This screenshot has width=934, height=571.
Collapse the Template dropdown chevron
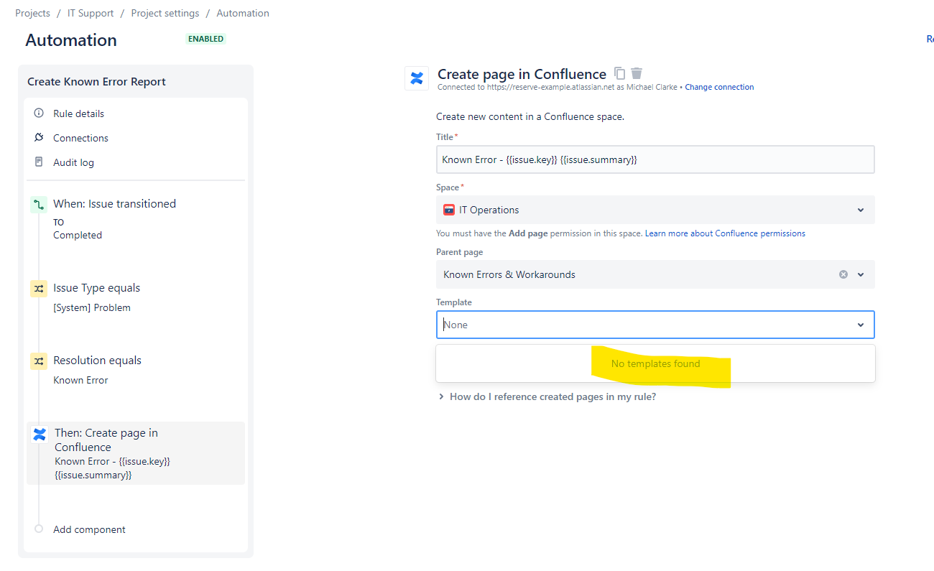861,325
